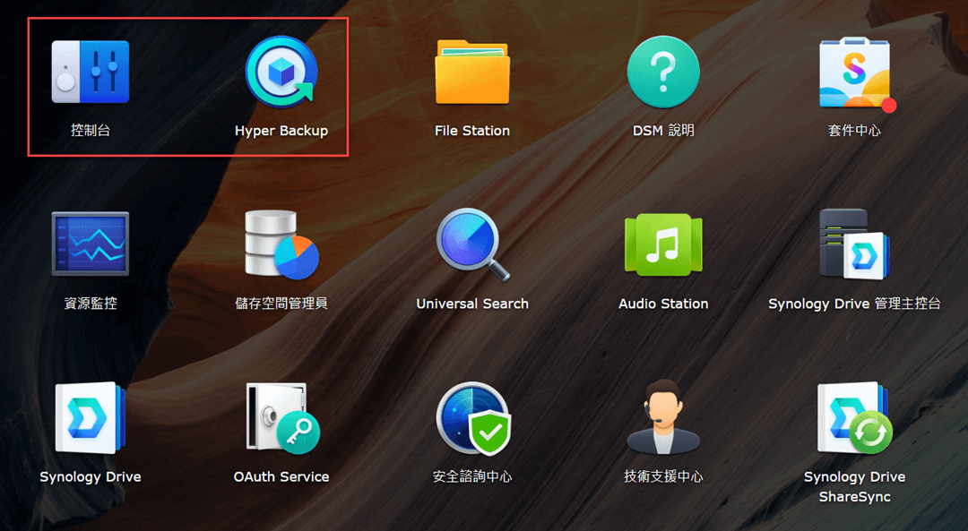Click the 套件中心 text label
968x531 pixels.
pyautogui.click(x=854, y=130)
